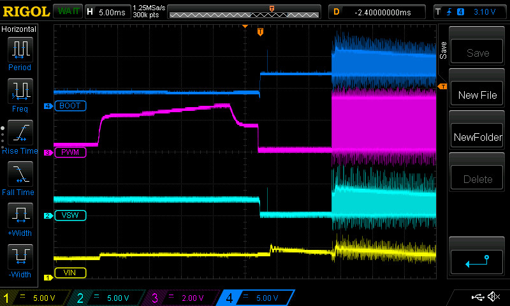The height and width of the screenshot is (306, 510).
Task: Click channel 4 ground marker beside BOOT
Action: 48,106
